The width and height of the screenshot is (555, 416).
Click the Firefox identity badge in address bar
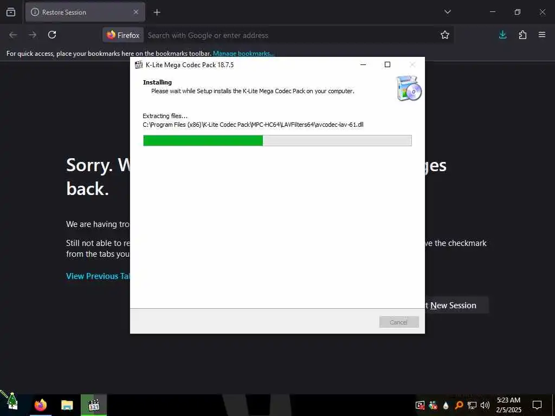pos(123,35)
